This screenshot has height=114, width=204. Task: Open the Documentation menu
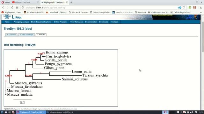point(91,22)
